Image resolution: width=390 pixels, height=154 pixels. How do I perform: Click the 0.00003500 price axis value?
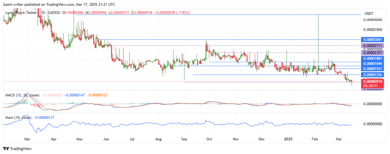373,30
